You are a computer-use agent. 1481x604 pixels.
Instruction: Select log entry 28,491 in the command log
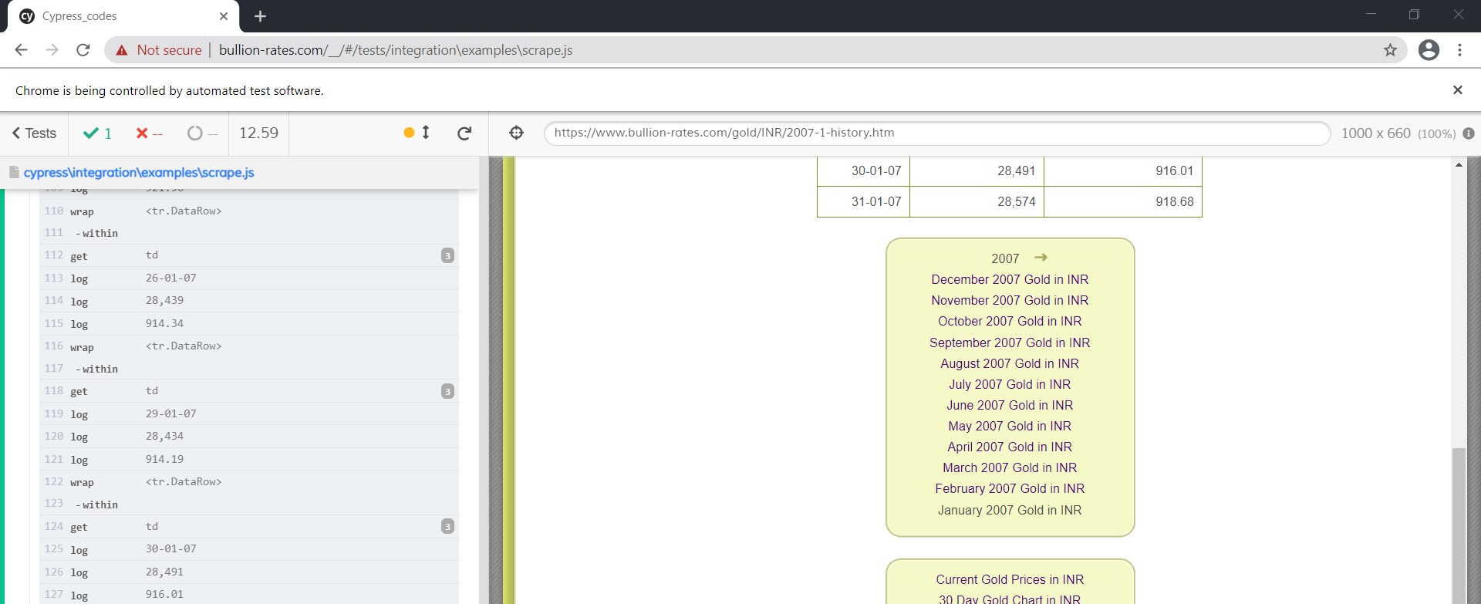249,572
